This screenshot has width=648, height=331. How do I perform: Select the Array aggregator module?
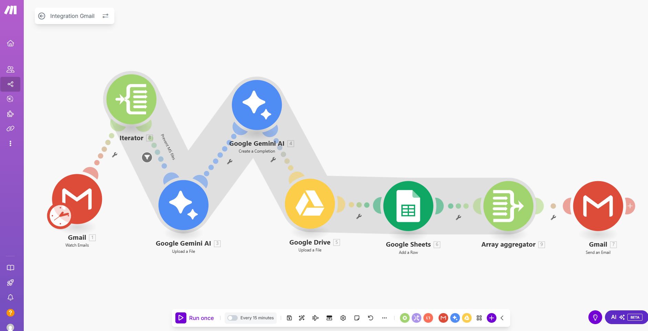coord(508,206)
